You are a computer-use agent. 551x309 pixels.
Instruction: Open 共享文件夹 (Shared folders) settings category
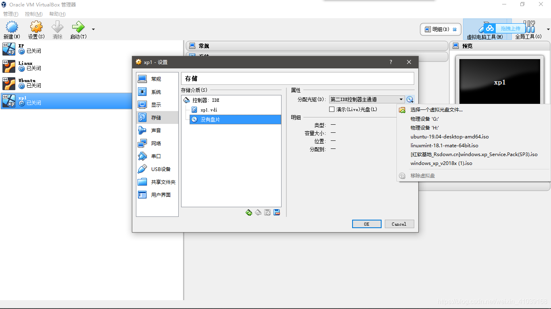157,182
